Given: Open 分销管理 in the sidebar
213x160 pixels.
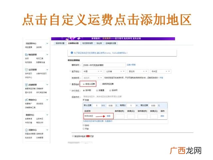Looking at the screenshot, I should pyautogui.click(x=40, y=138).
